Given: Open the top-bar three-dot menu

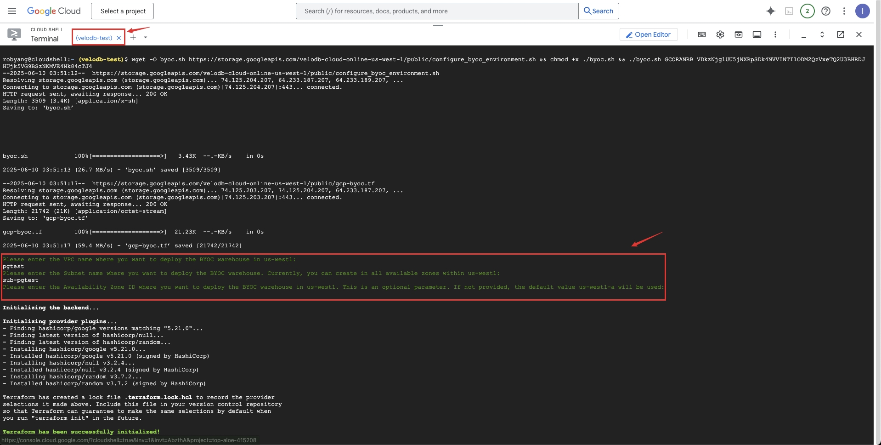Looking at the screenshot, I should 844,11.
